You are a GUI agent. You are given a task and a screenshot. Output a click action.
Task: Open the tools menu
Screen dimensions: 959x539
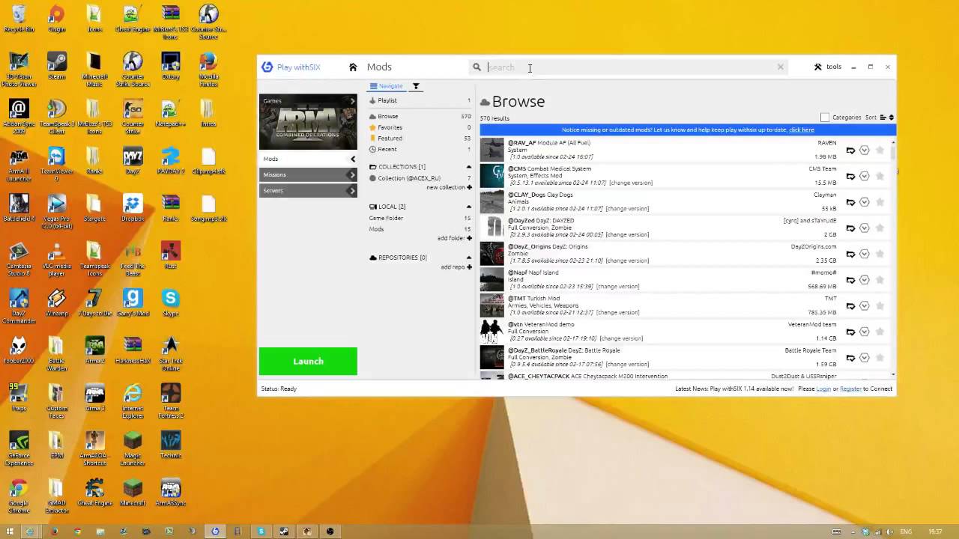(x=828, y=67)
